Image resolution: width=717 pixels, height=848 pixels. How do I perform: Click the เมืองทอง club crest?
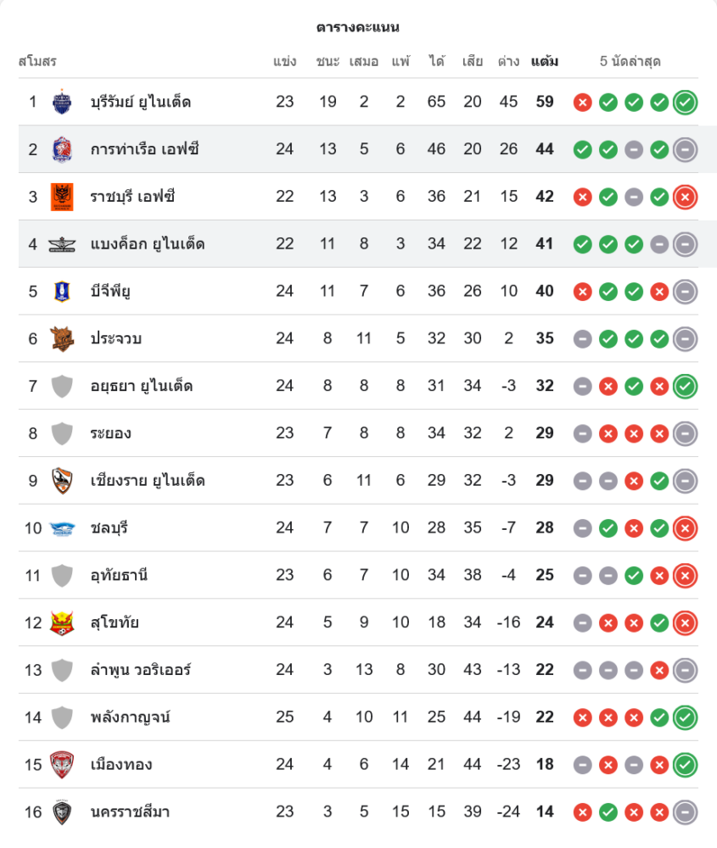point(62,765)
